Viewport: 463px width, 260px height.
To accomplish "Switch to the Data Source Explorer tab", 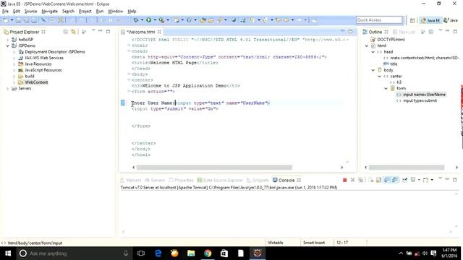I will [x=220, y=180].
